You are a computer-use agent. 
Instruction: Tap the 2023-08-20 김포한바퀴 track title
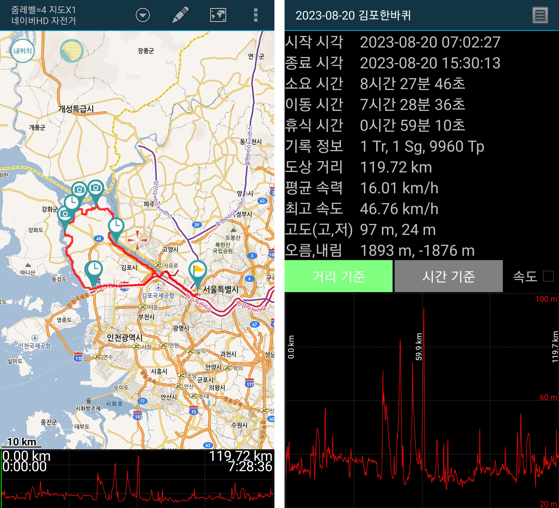[353, 15]
